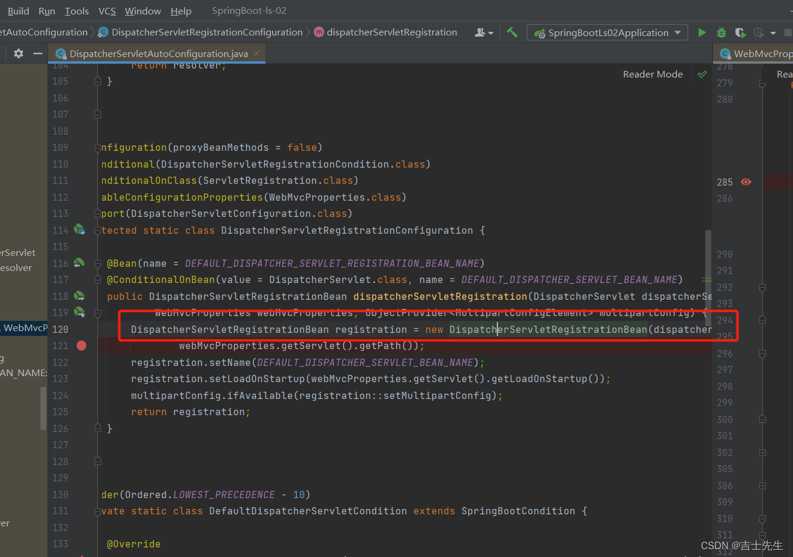Close the DispatcherServletAutoConfiguration.java tab

(x=257, y=53)
